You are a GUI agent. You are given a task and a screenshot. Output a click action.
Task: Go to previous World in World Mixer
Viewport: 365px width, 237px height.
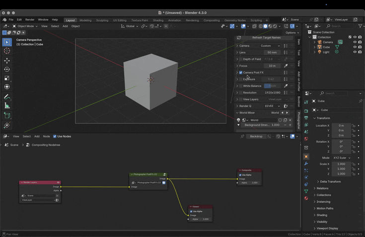click(x=283, y=113)
